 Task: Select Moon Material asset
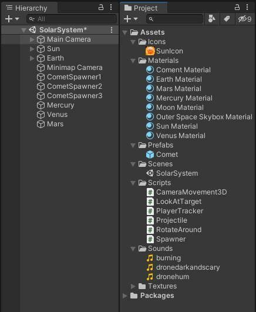180,108
